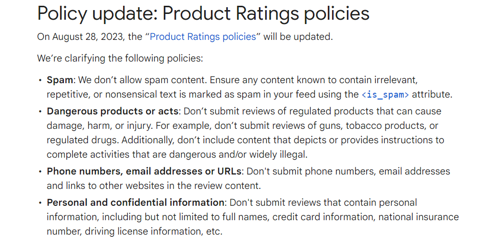
Task: Click the bold "Dangerous products or acts" term
Action: (x=113, y=112)
